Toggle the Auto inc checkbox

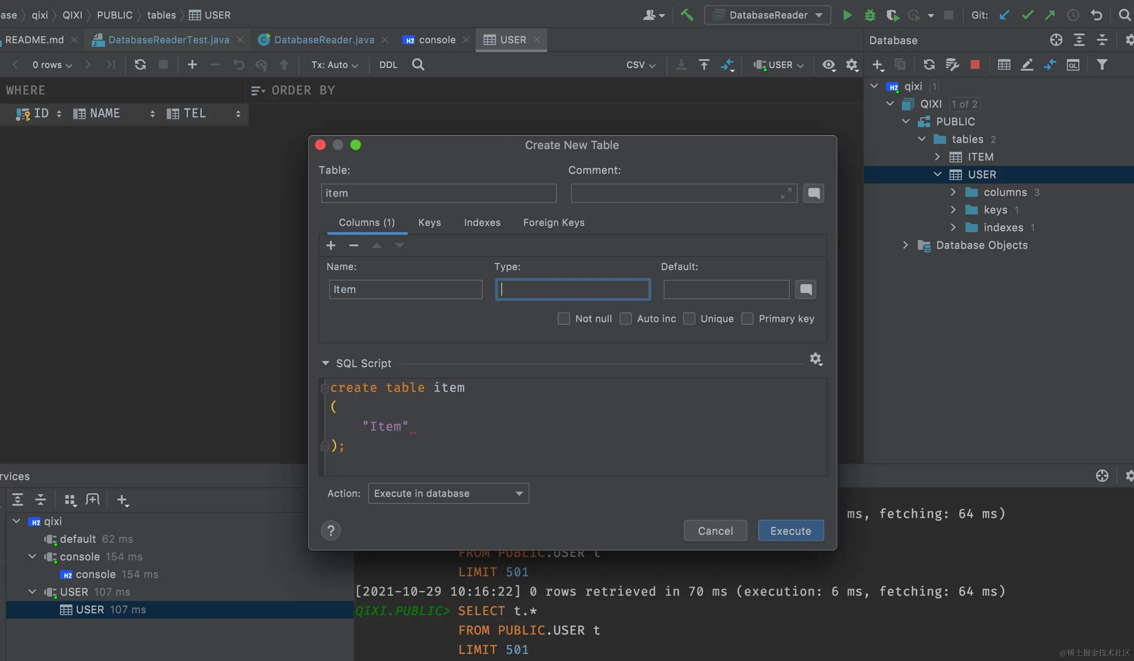626,319
